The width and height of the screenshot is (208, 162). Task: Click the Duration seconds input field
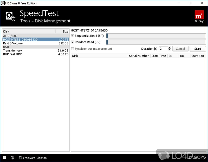163,49
